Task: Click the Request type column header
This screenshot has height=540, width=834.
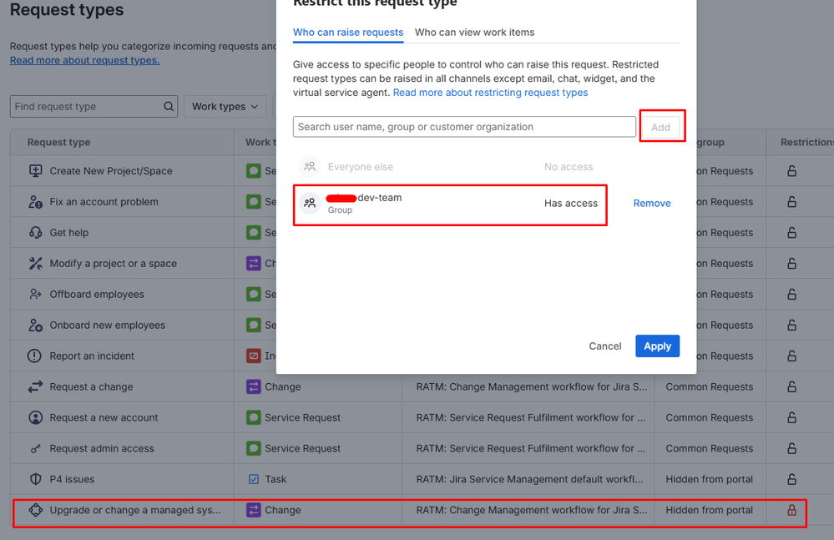Action: point(58,142)
